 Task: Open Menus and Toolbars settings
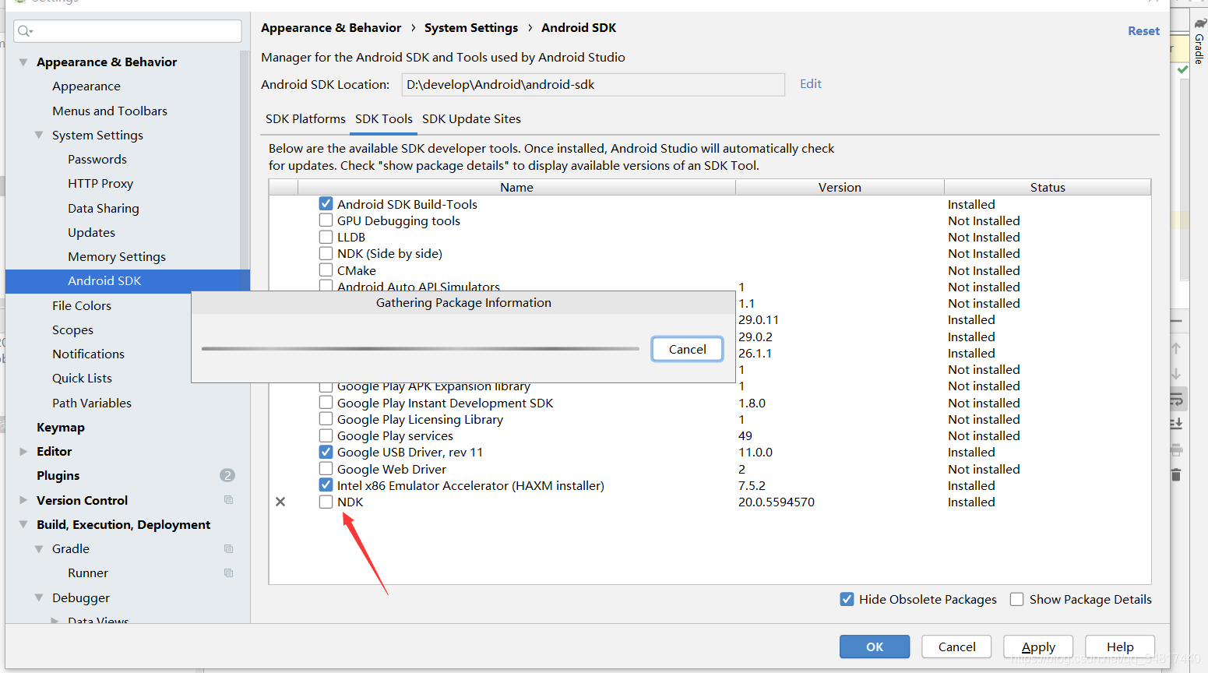pyautogui.click(x=110, y=111)
